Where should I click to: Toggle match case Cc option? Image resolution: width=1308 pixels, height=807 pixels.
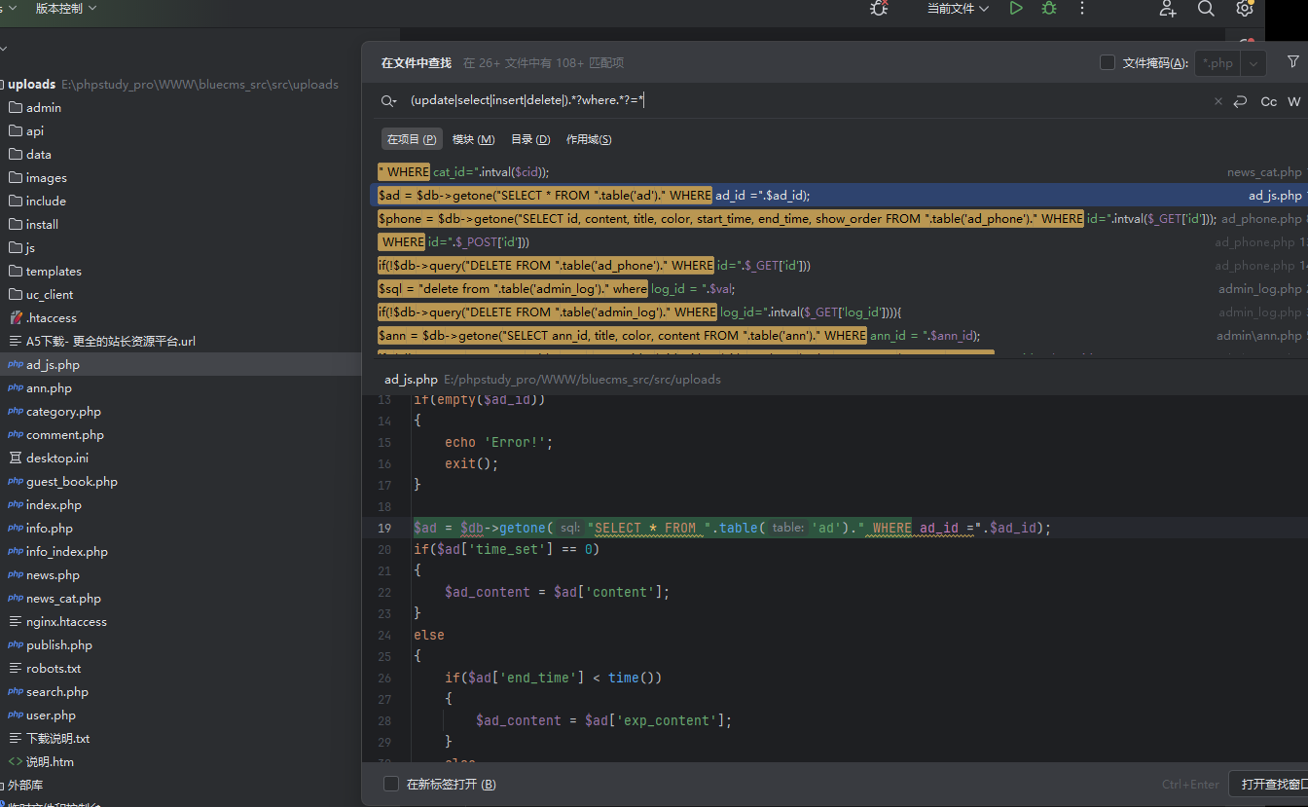[1268, 101]
